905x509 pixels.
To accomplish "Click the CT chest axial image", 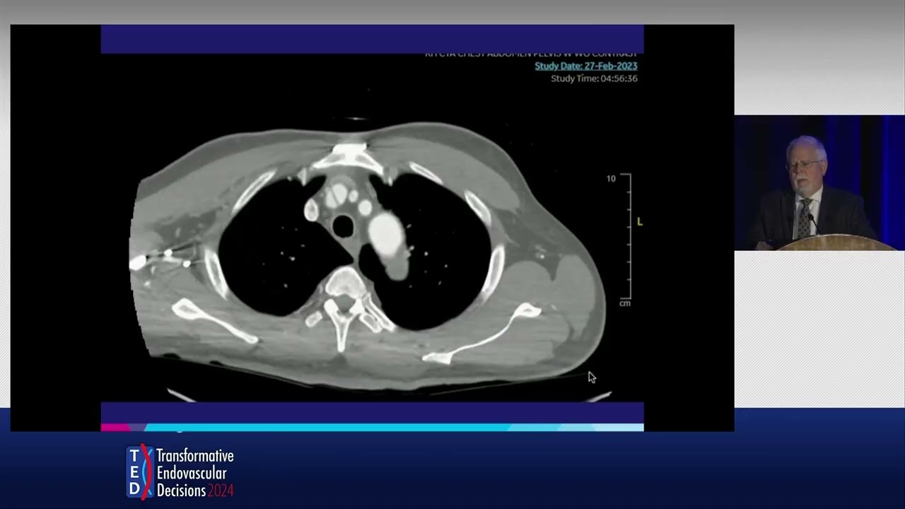I will 368,256.
